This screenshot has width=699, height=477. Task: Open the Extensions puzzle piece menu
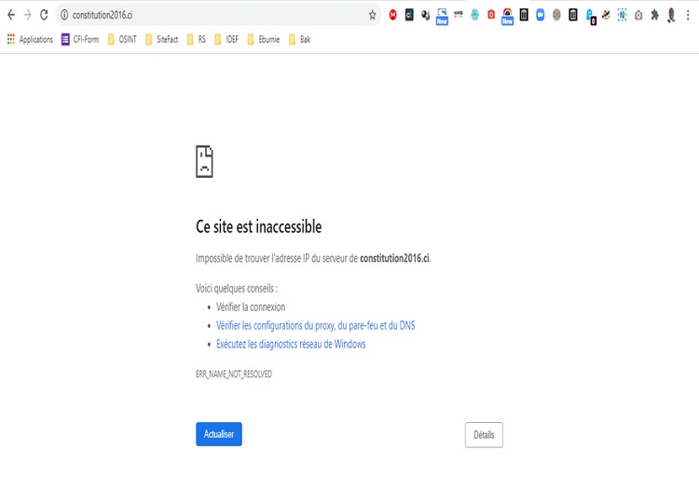655,15
